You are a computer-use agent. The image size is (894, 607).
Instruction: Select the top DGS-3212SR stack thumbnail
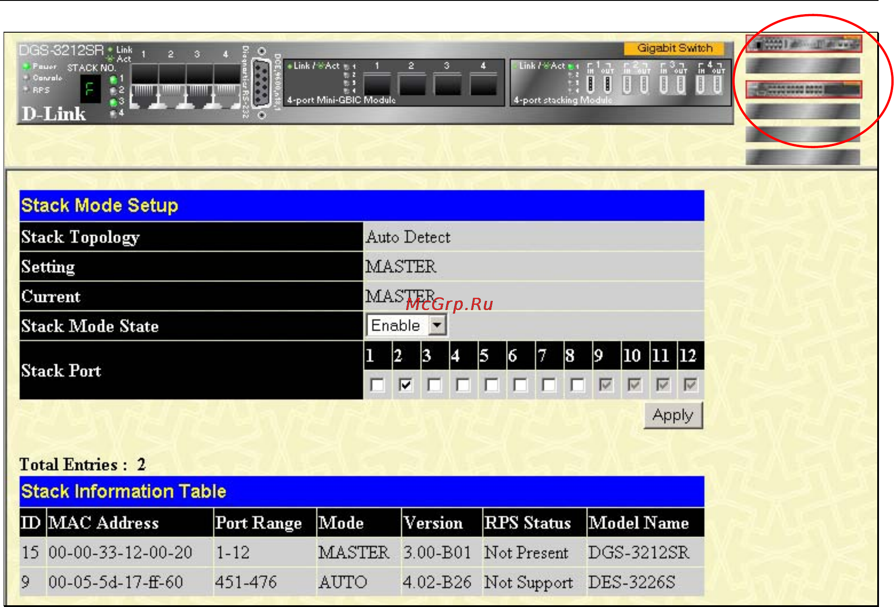[x=803, y=43]
